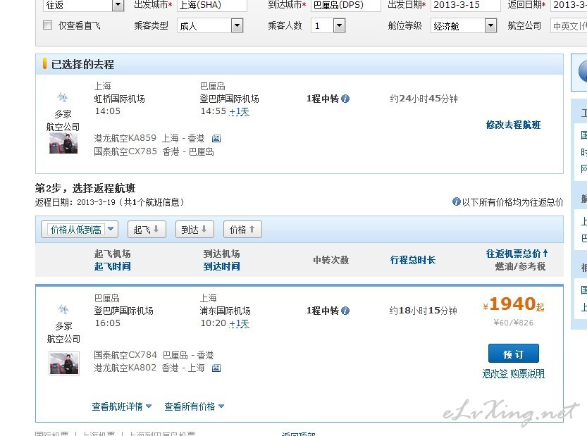Screen dimensions: 587x436
Task: Click 港龙航空KA859 flight text
Action: (125, 138)
